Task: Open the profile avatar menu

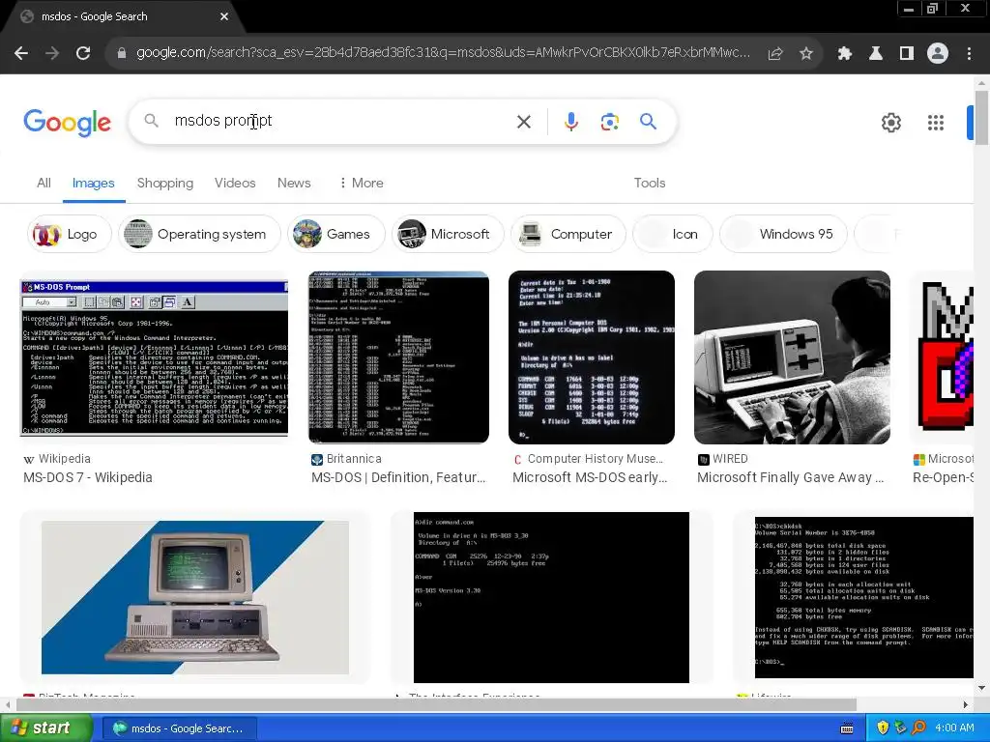Action: point(938,54)
